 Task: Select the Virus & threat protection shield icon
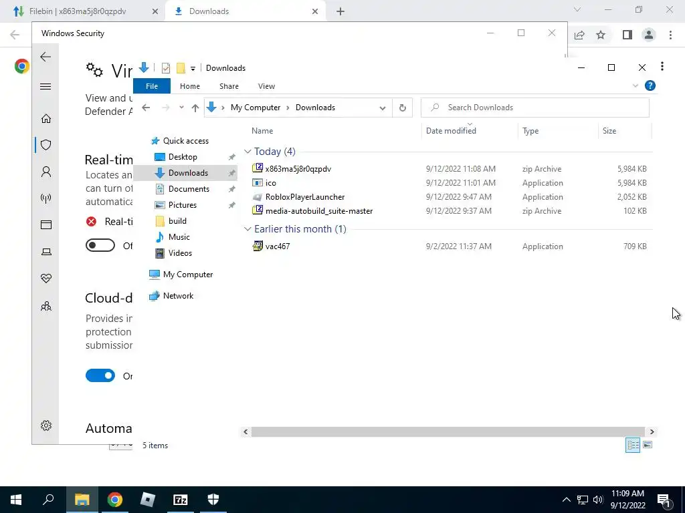[x=46, y=145]
